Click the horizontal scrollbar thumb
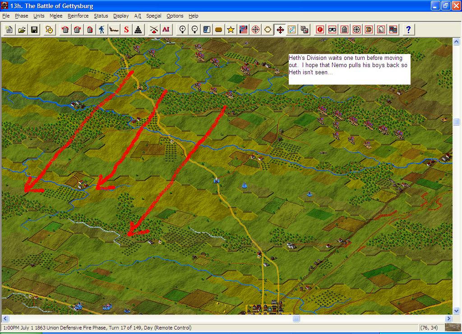Screen dimensions: 462x334 pyautogui.click(x=296, y=318)
